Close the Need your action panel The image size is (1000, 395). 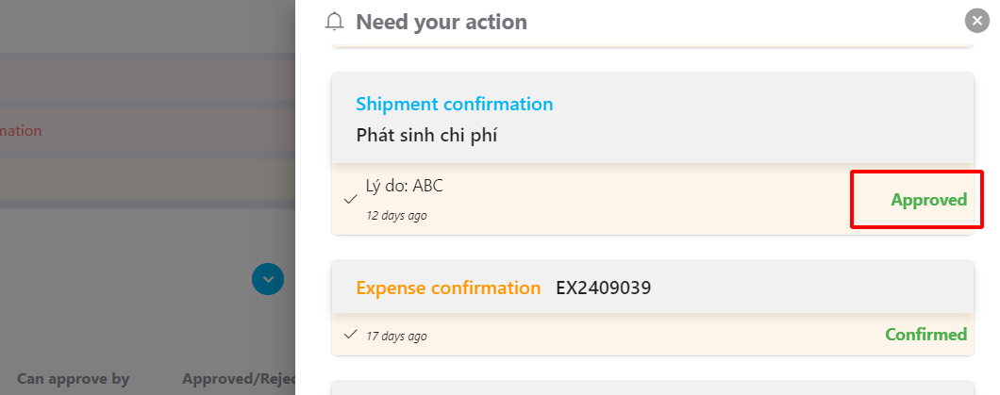point(976,21)
